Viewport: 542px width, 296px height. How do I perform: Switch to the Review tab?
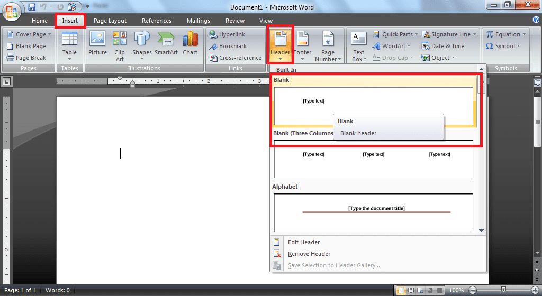(235, 21)
